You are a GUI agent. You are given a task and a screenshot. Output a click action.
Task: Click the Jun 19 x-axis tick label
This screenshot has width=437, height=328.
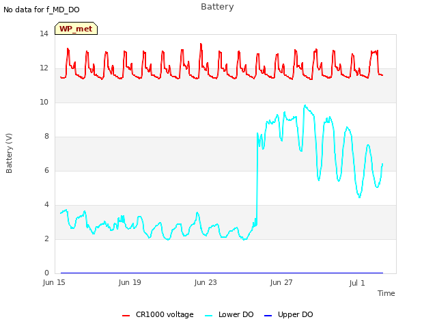click(x=130, y=282)
